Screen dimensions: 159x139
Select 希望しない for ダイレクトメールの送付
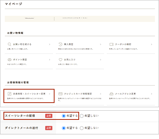(82, 128)
